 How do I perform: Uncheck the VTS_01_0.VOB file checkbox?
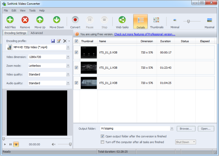(76, 52)
